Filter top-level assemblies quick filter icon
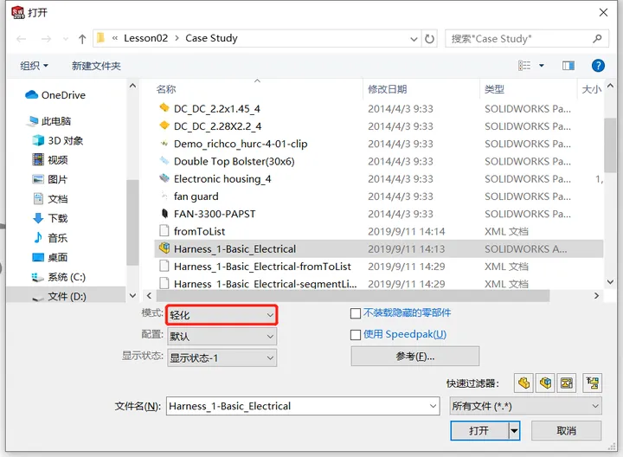 593,383
